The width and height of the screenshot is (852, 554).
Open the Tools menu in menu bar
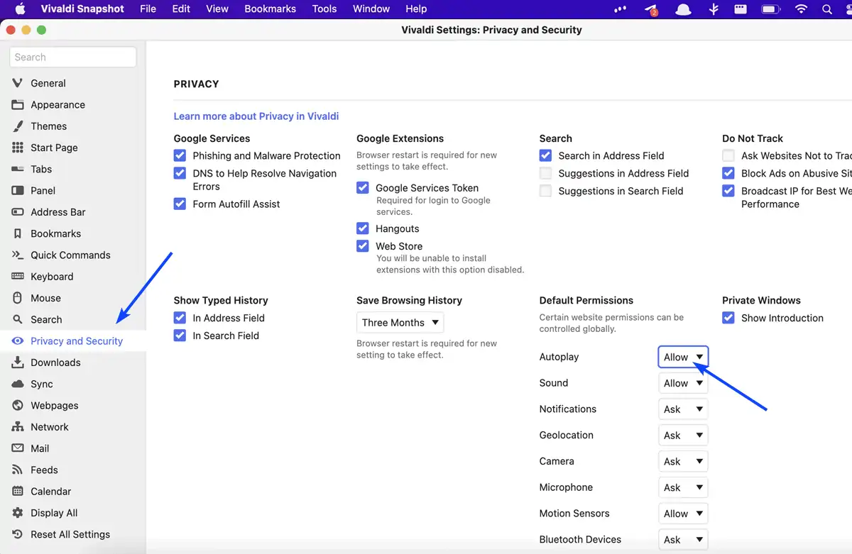tap(324, 9)
